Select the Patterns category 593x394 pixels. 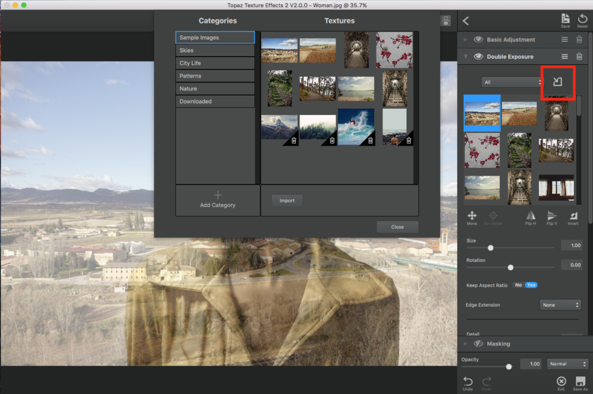pyautogui.click(x=215, y=76)
